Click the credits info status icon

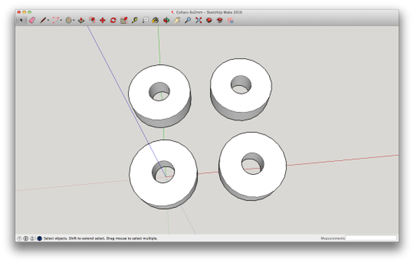coord(26,238)
